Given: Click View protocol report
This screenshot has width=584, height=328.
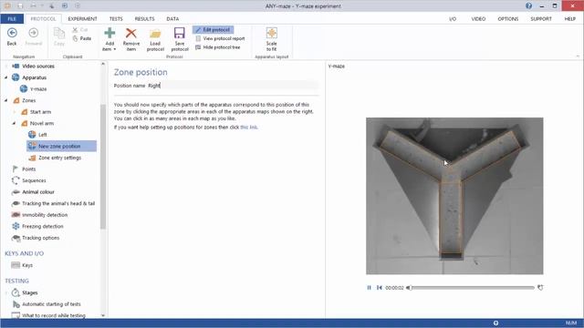Looking at the screenshot, I should 220,38.
